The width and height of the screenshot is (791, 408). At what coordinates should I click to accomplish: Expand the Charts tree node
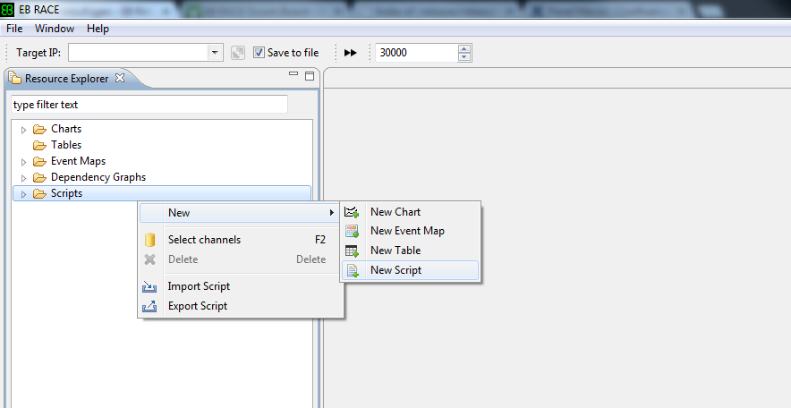point(23,130)
